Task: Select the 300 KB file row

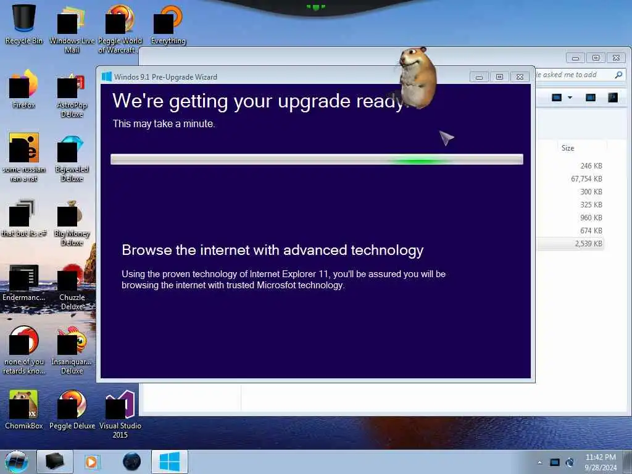Action: [x=570, y=191]
